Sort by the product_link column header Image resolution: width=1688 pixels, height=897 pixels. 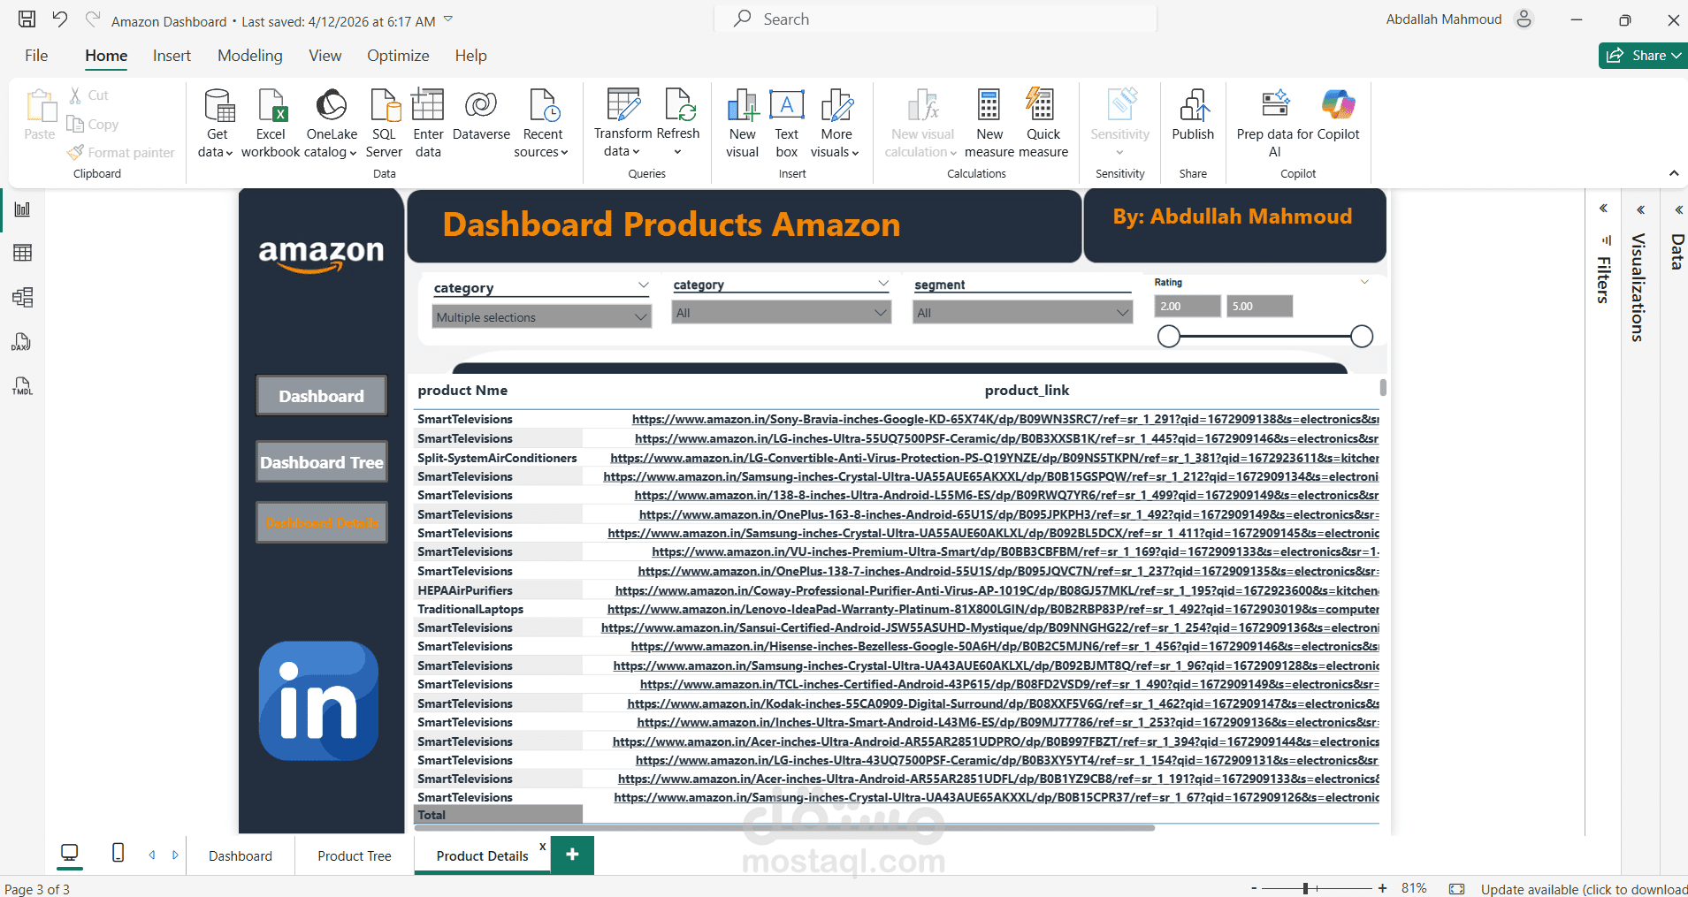1027,391
